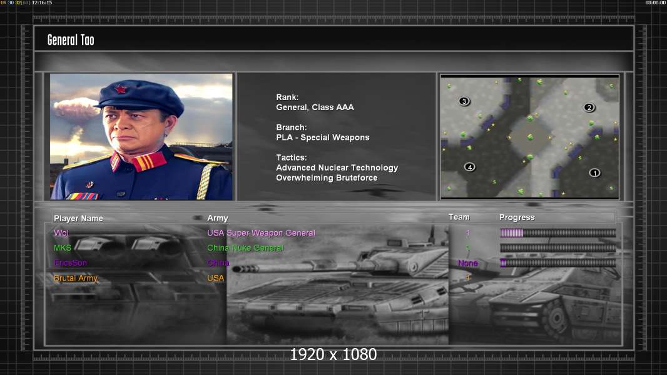Click the 'Branch:' label

[292, 127]
